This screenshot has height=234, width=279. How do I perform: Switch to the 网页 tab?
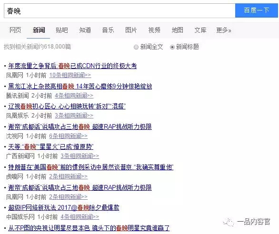(x=15, y=30)
